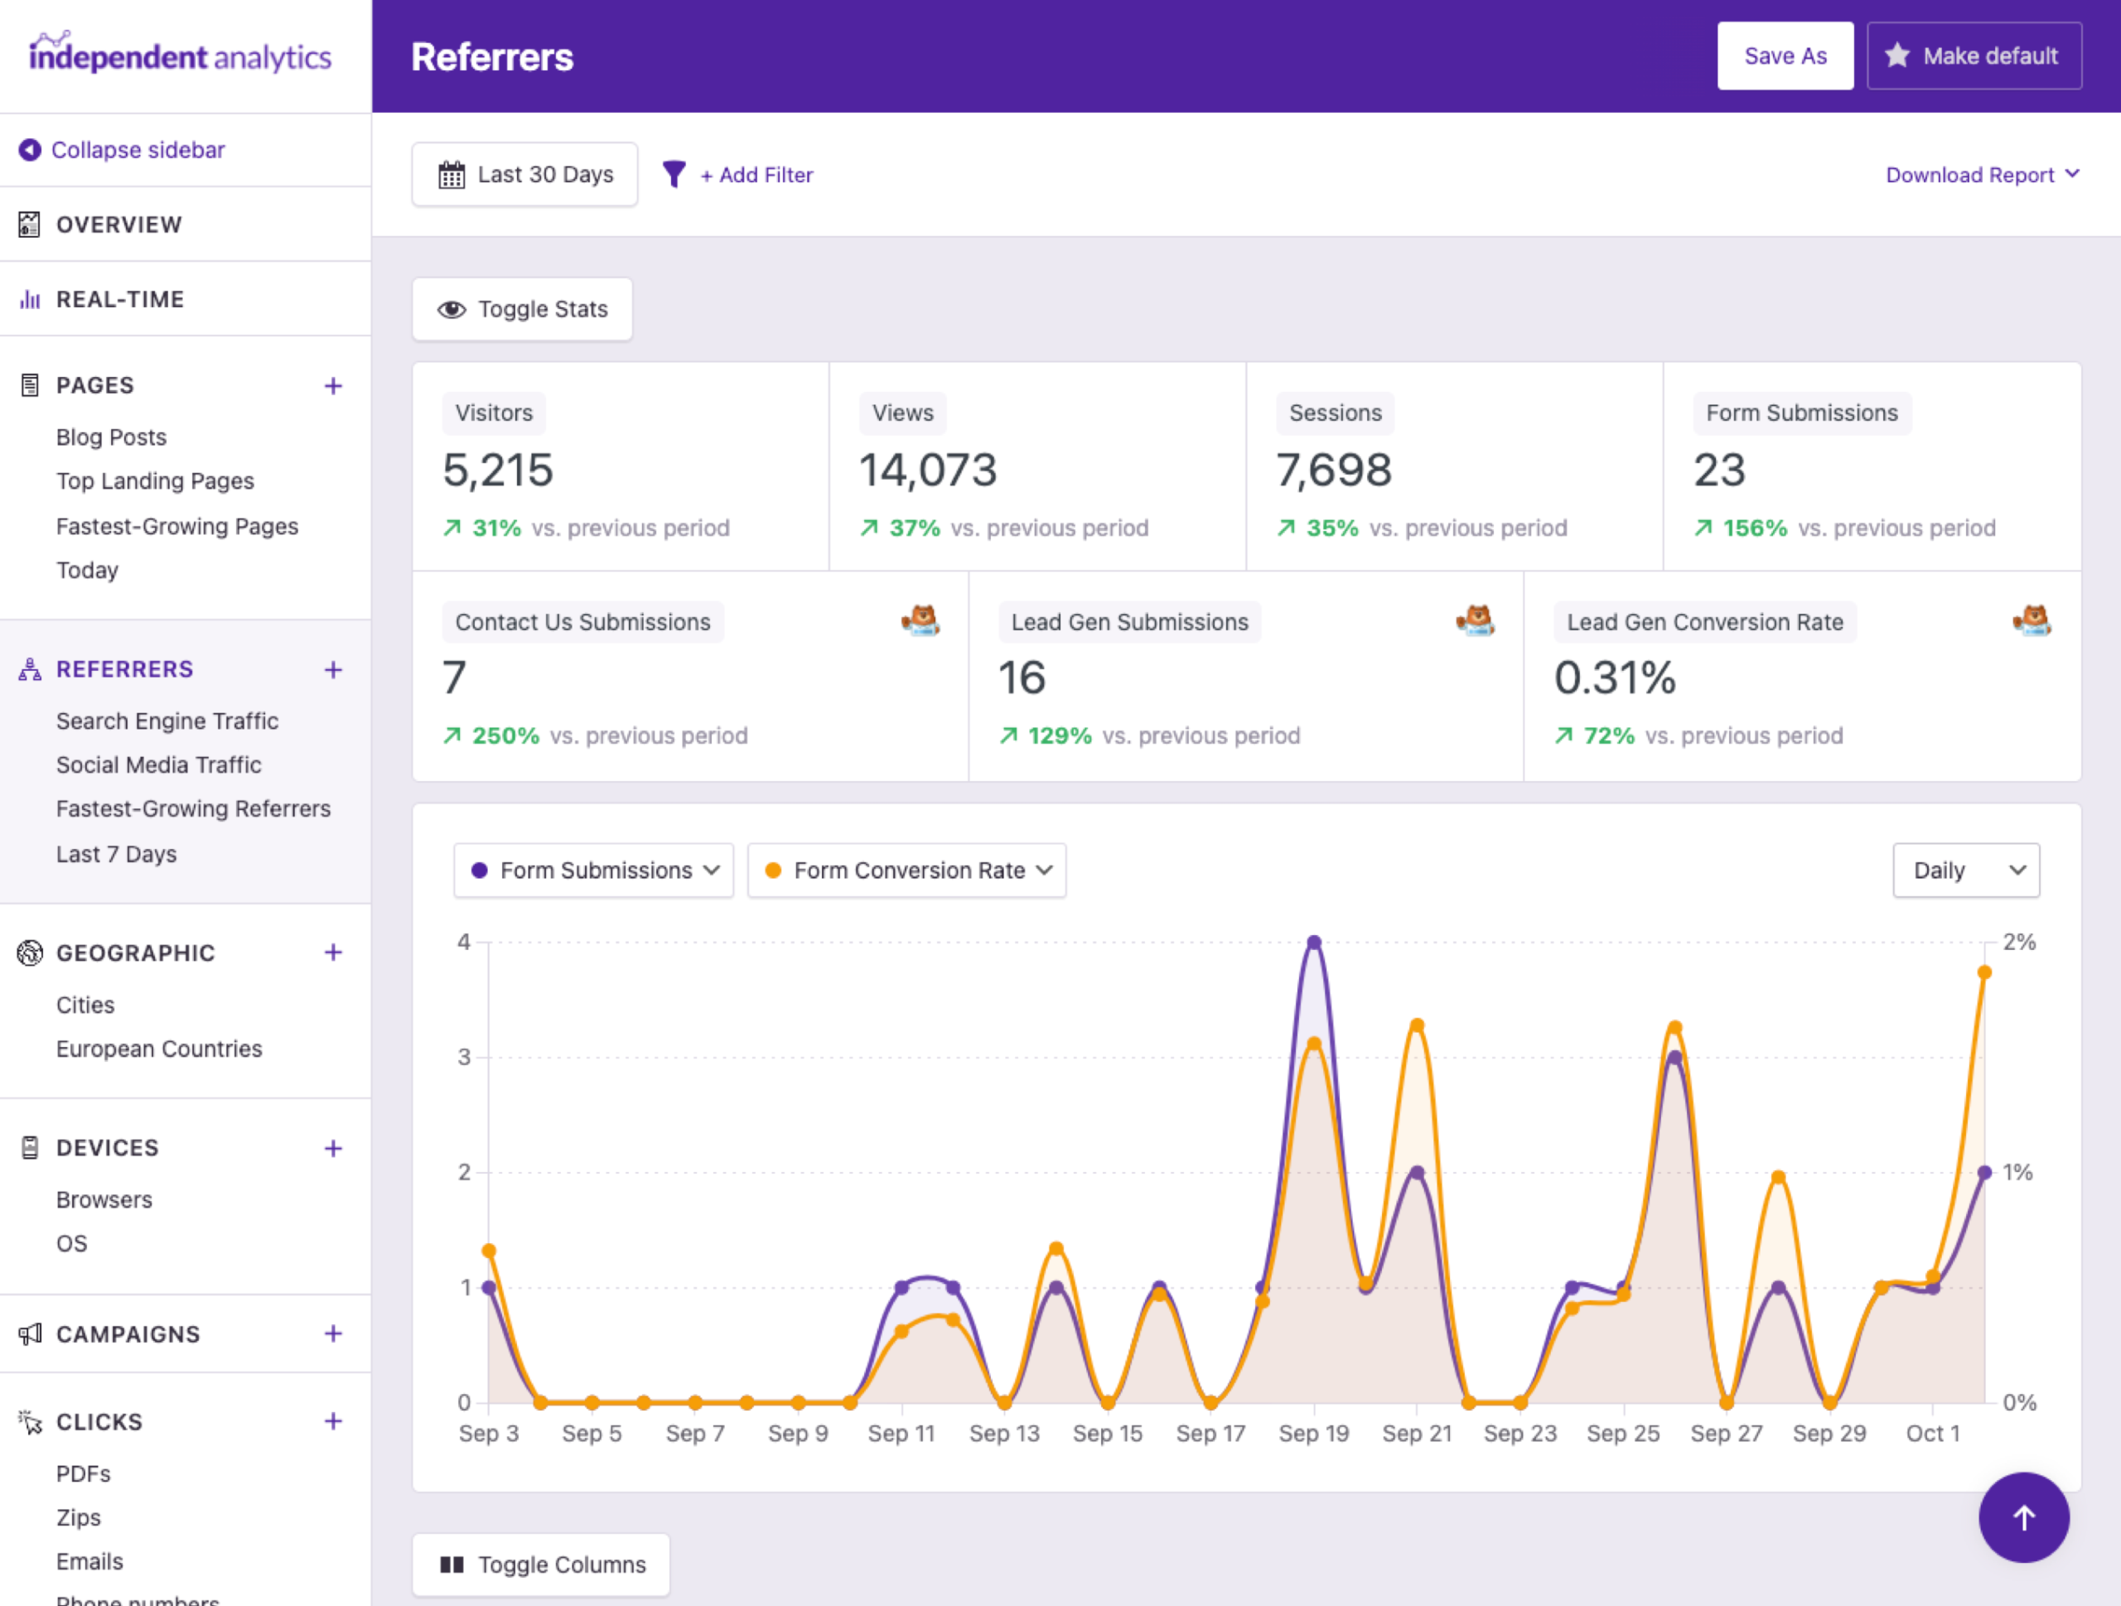The width and height of the screenshot is (2121, 1606).
Task: Open the Form Submissions metric dropdown
Action: pos(592,870)
